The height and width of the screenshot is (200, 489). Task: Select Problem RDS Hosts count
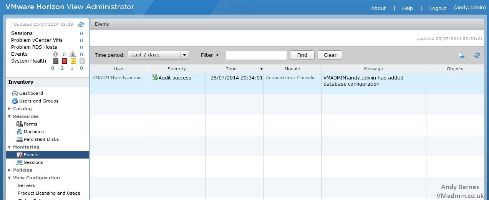click(x=81, y=47)
